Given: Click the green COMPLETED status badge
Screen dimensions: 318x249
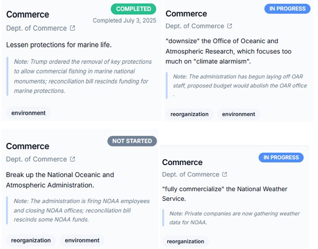Looking at the screenshot, I should click(133, 9).
